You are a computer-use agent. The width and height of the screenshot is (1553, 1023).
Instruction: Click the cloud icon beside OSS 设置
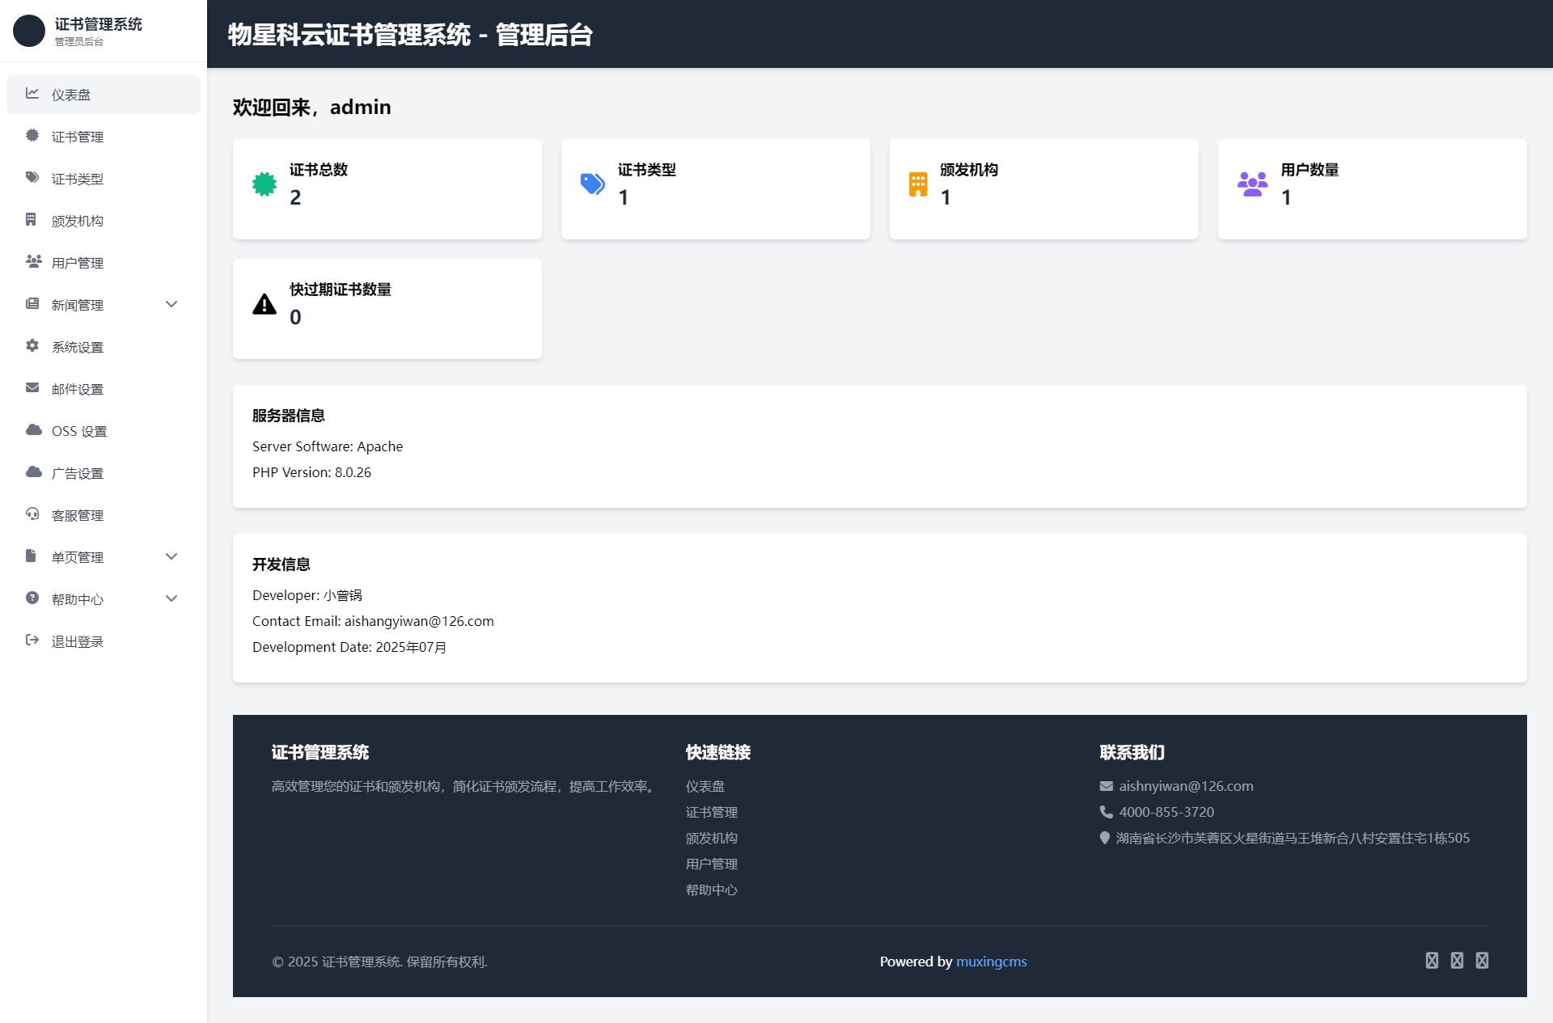coord(33,430)
